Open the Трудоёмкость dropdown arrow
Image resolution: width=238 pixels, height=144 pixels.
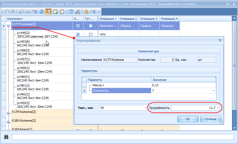[x=218, y=108]
